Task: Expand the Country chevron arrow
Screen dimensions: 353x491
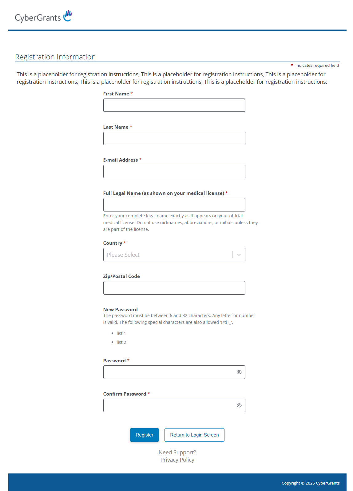Action: (x=239, y=255)
